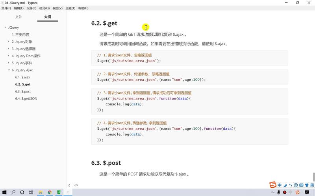Click comment '// 4.请求json文件,传递参数,拿到返回值'
This screenshot has width=315, height=196.
pyautogui.click(x=132, y=123)
